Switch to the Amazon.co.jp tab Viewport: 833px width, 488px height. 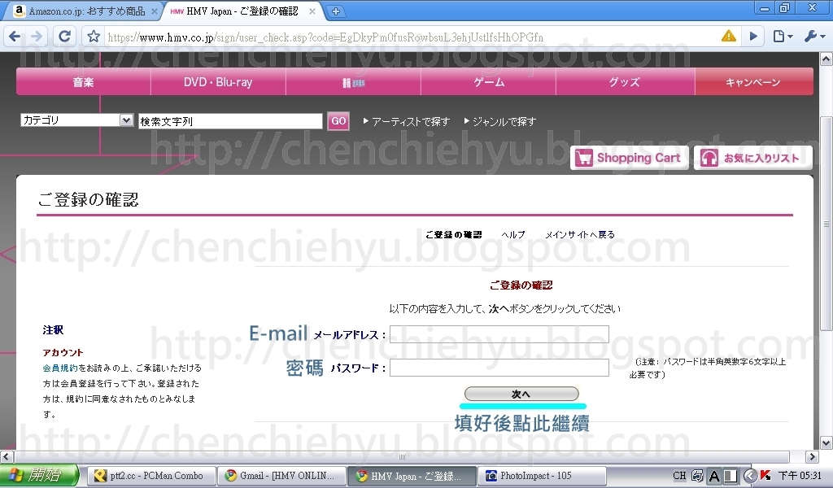click(85, 11)
